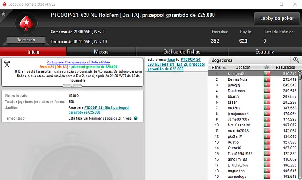Viewport: 302px width, 180px height.
Task: Click the info icon beside 21 níveis
Action: pyautogui.click(x=135, y=118)
